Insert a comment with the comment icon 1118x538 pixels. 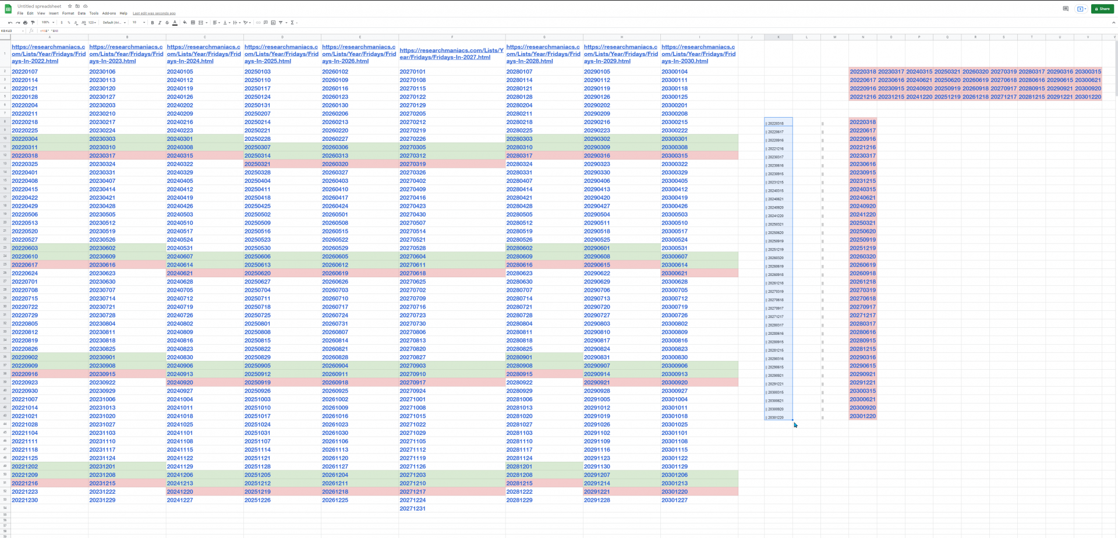pyautogui.click(x=267, y=23)
